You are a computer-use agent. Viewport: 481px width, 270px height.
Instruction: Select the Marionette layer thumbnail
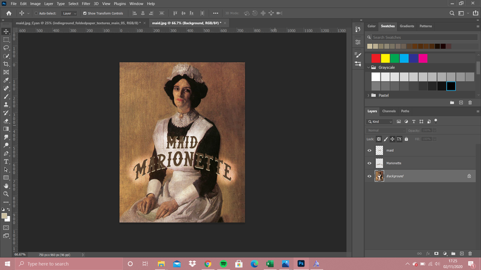pyautogui.click(x=379, y=163)
